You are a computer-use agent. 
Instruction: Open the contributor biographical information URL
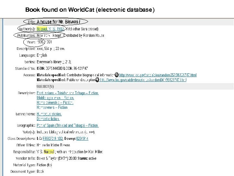tap(158, 75)
